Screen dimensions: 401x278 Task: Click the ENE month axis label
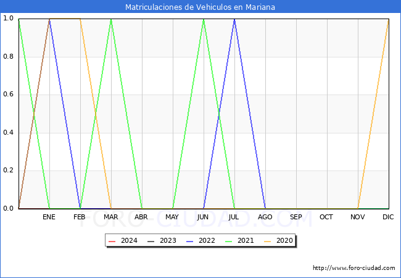click(x=49, y=217)
